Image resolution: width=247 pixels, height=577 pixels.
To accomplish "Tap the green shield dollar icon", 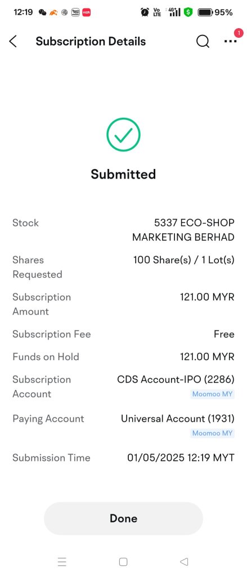I will [188, 12].
